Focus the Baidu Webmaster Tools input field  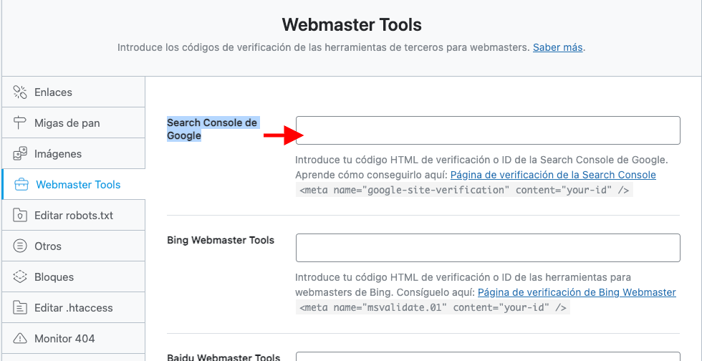[x=488, y=357]
